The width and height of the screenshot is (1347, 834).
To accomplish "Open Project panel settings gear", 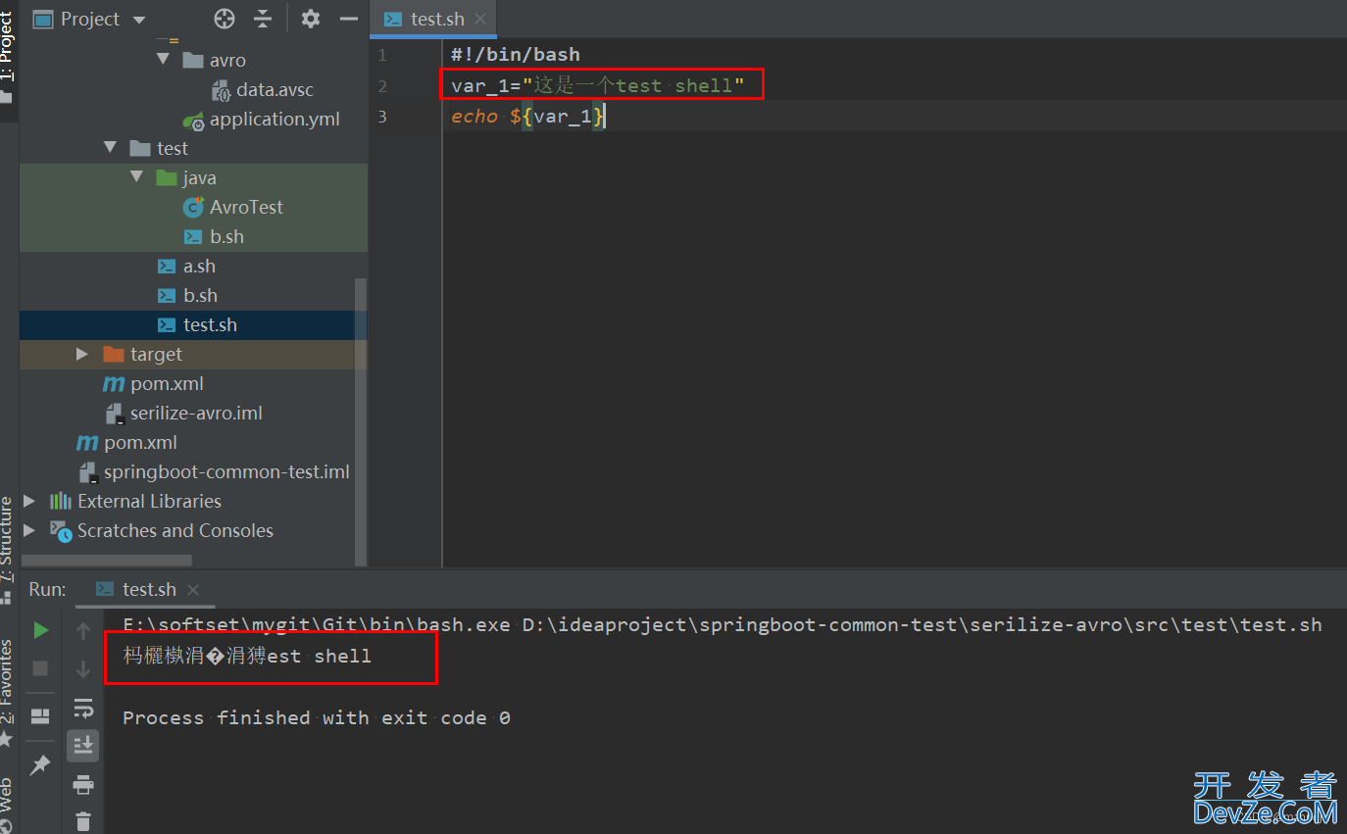I will pos(311,19).
